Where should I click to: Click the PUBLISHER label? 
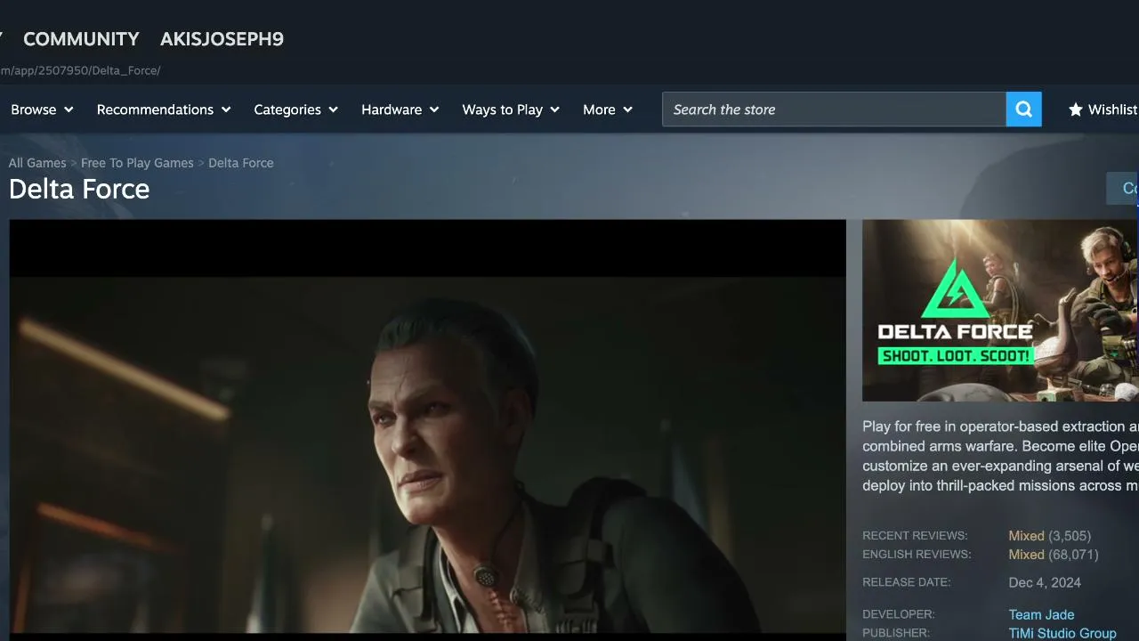click(x=896, y=633)
